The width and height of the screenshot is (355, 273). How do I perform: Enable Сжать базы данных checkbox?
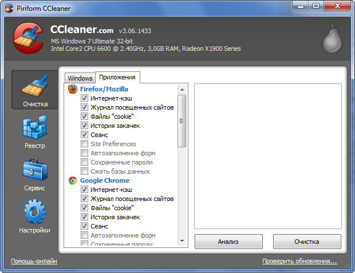[x=84, y=171]
